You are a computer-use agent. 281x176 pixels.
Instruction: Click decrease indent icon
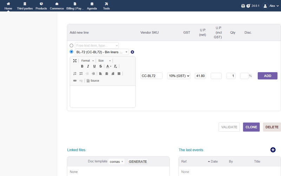click(87, 74)
